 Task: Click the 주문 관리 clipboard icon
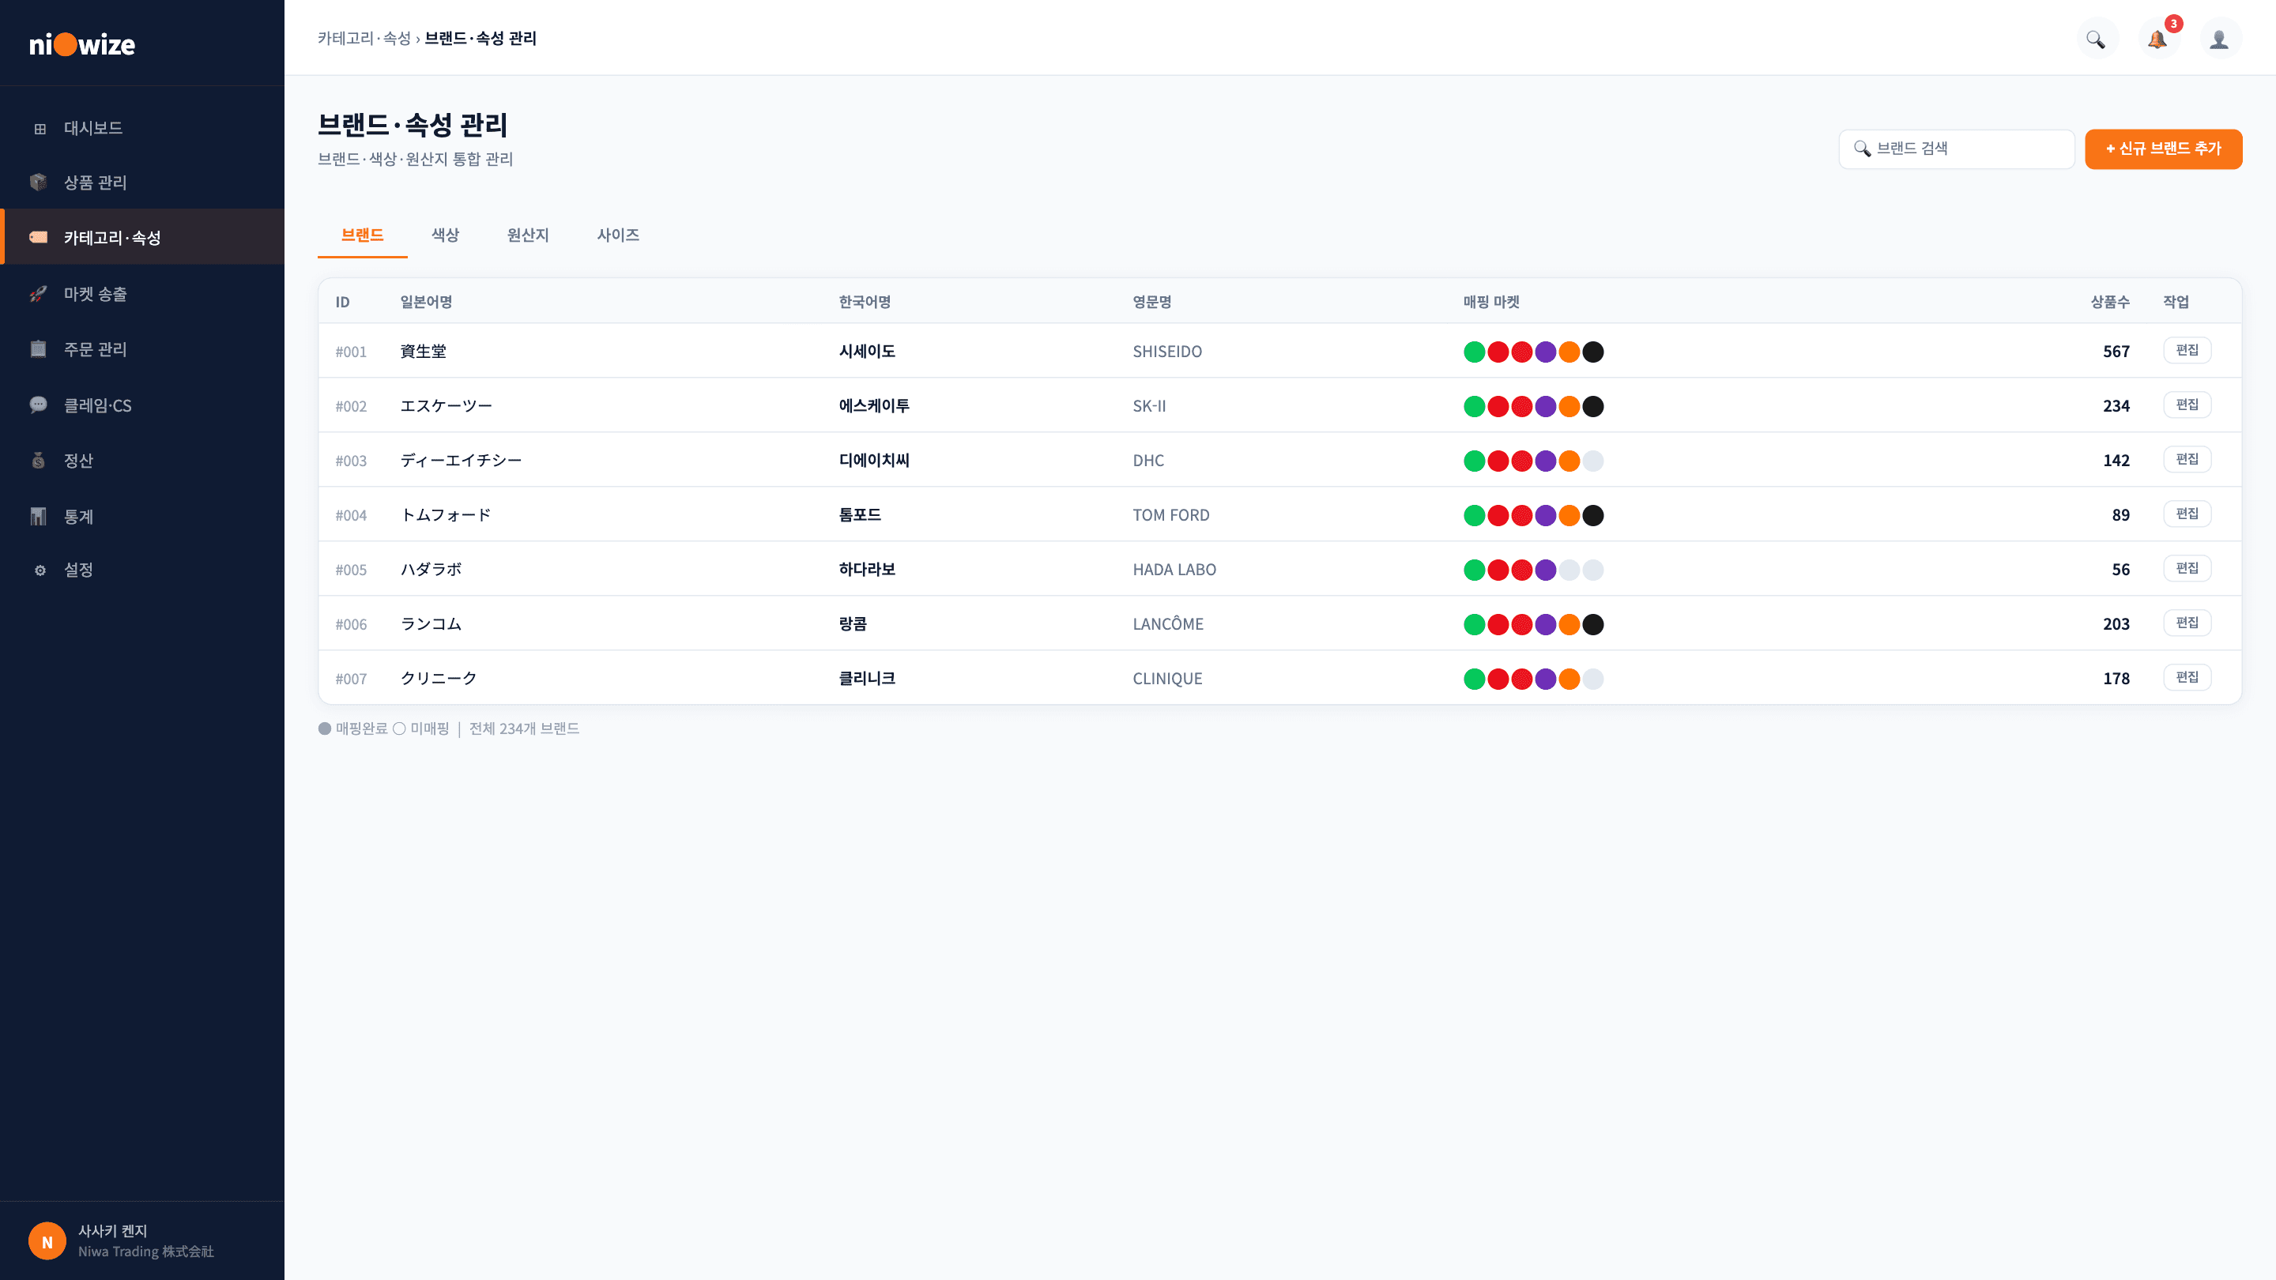point(38,350)
